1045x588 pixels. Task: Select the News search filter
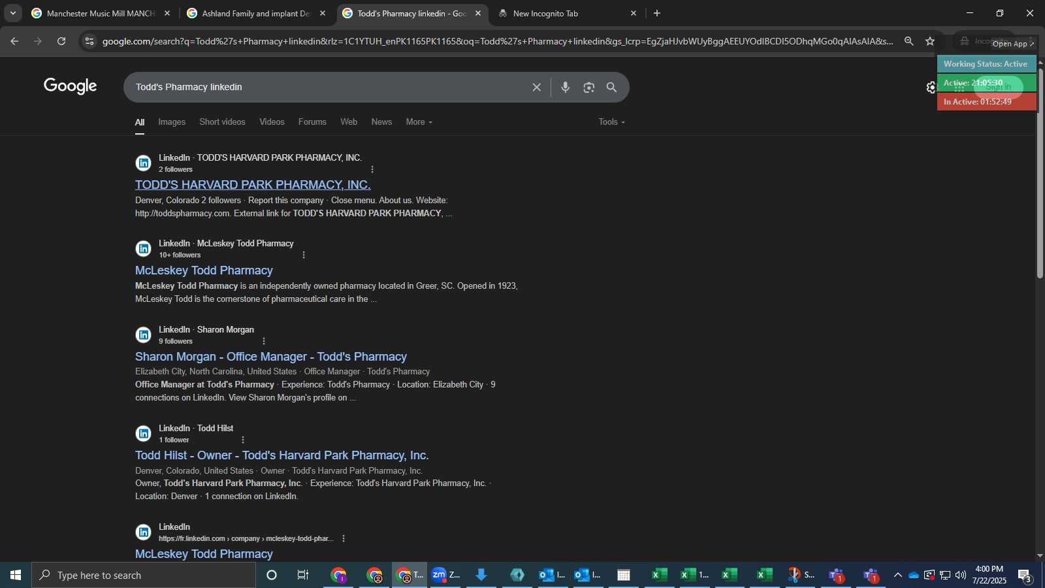381,122
